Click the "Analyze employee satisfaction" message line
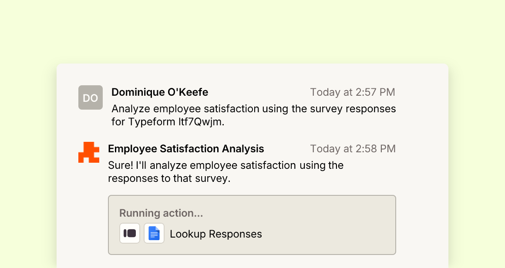The width and height of the screenshot is (505, 268). (254, 109)
